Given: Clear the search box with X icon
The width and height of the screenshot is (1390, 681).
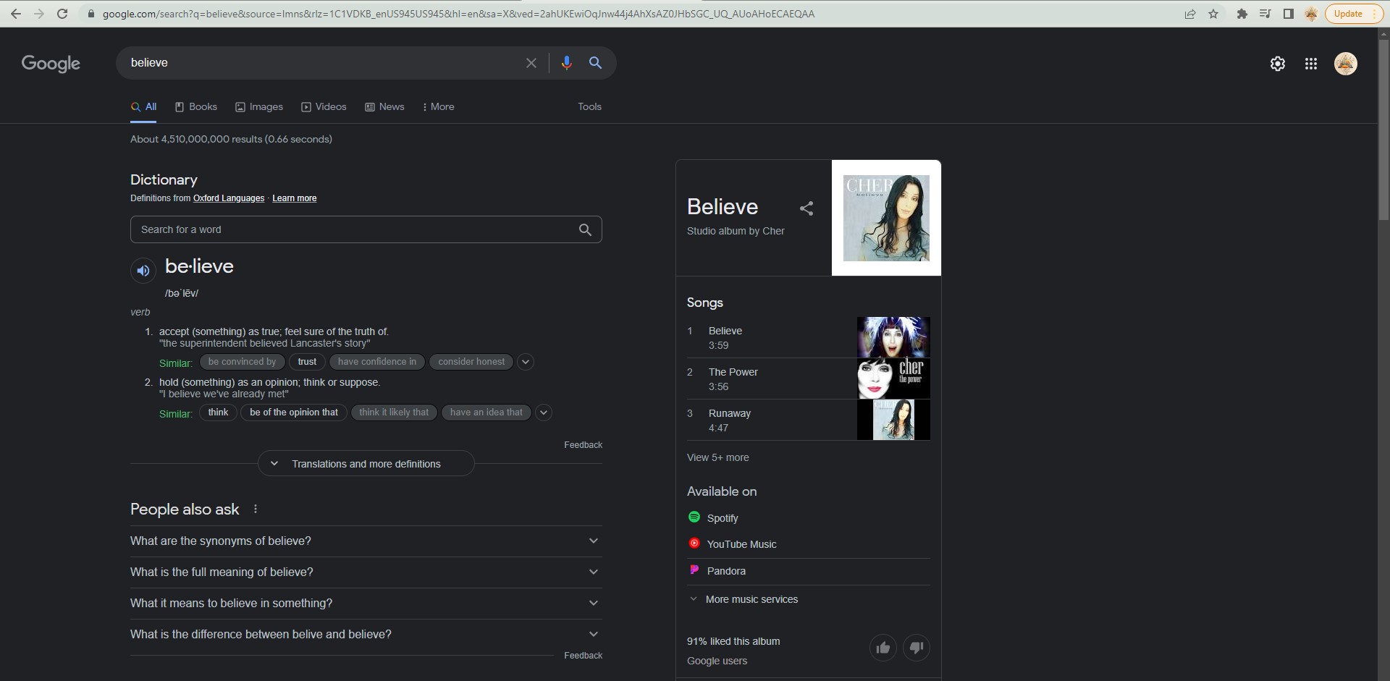Looking at the screenshot, I should point(531,63).
